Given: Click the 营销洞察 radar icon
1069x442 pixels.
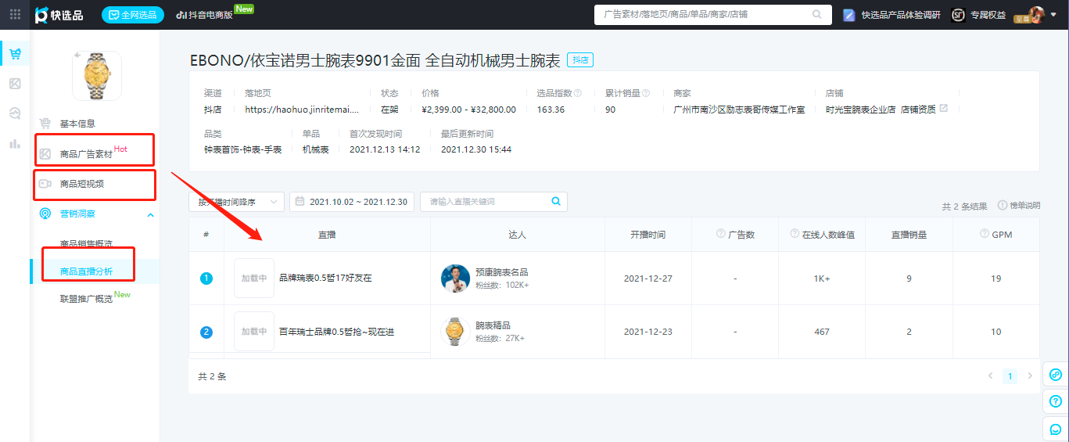Looking at the screenshot, I should coord(45,214).
